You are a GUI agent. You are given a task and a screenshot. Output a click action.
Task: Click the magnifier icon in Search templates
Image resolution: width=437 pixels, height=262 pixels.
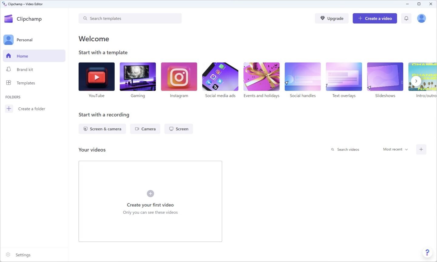coord(85,18)
